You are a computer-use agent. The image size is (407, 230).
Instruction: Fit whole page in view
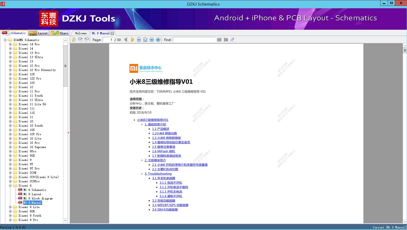coord(145,40)
